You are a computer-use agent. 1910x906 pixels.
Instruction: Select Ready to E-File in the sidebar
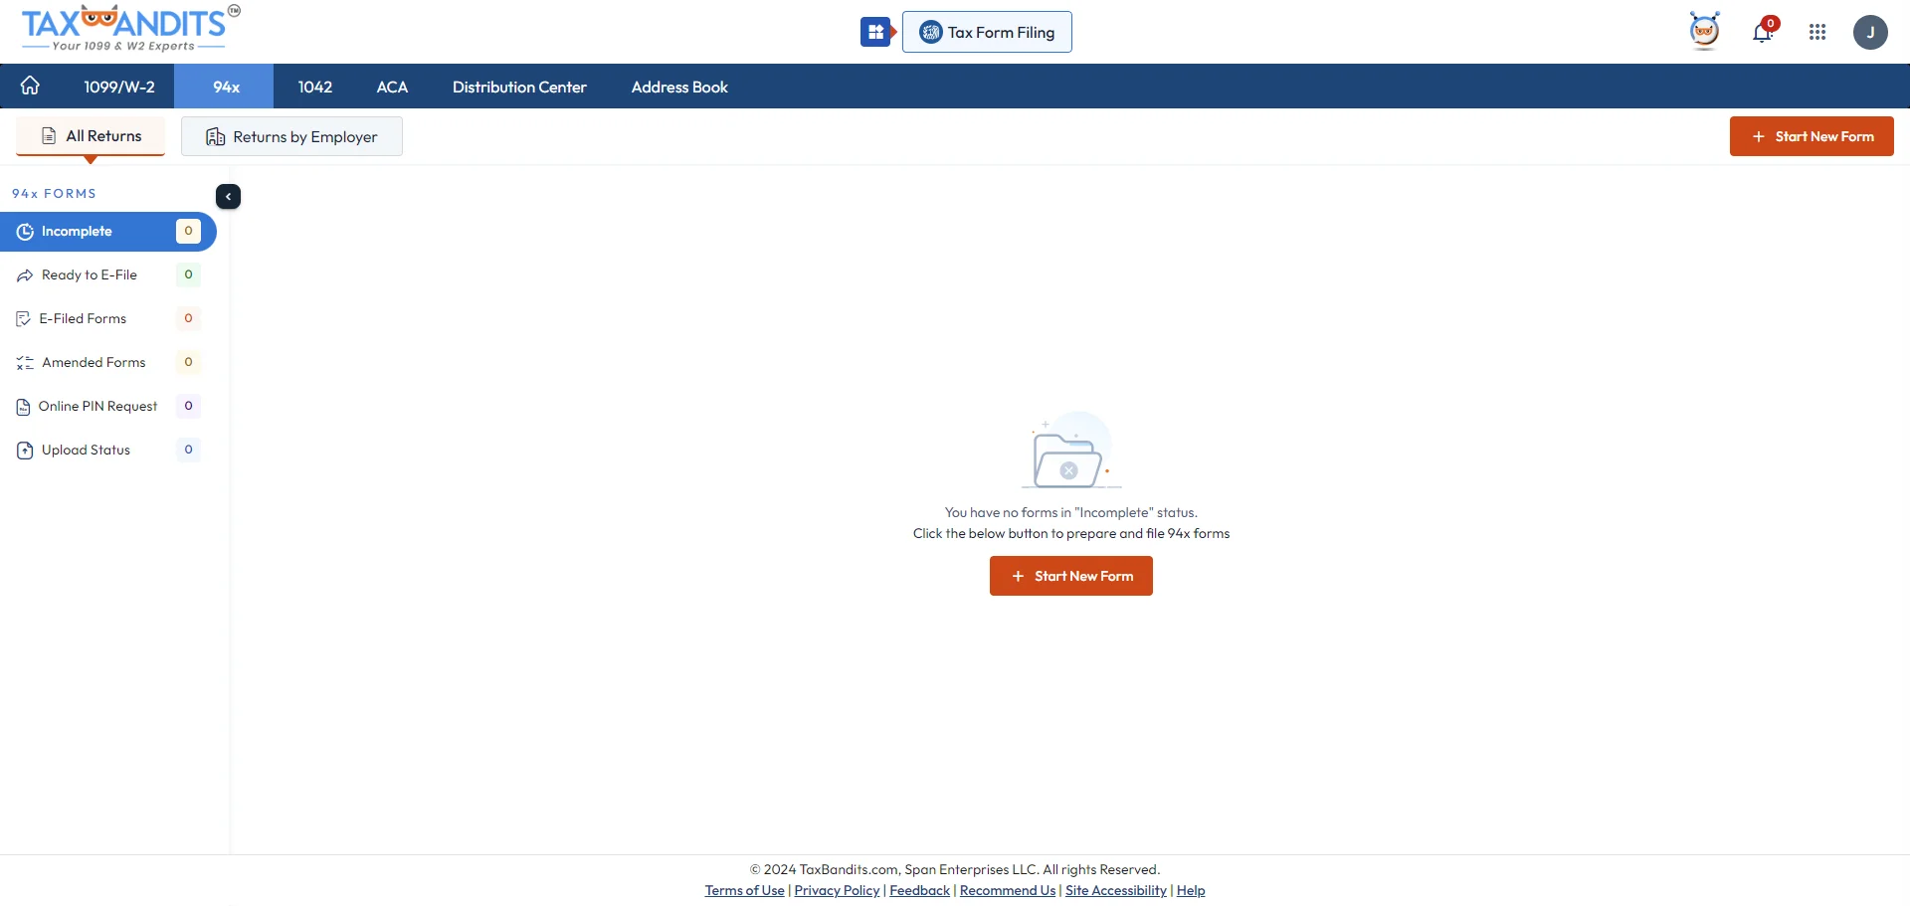click(90, 274)
